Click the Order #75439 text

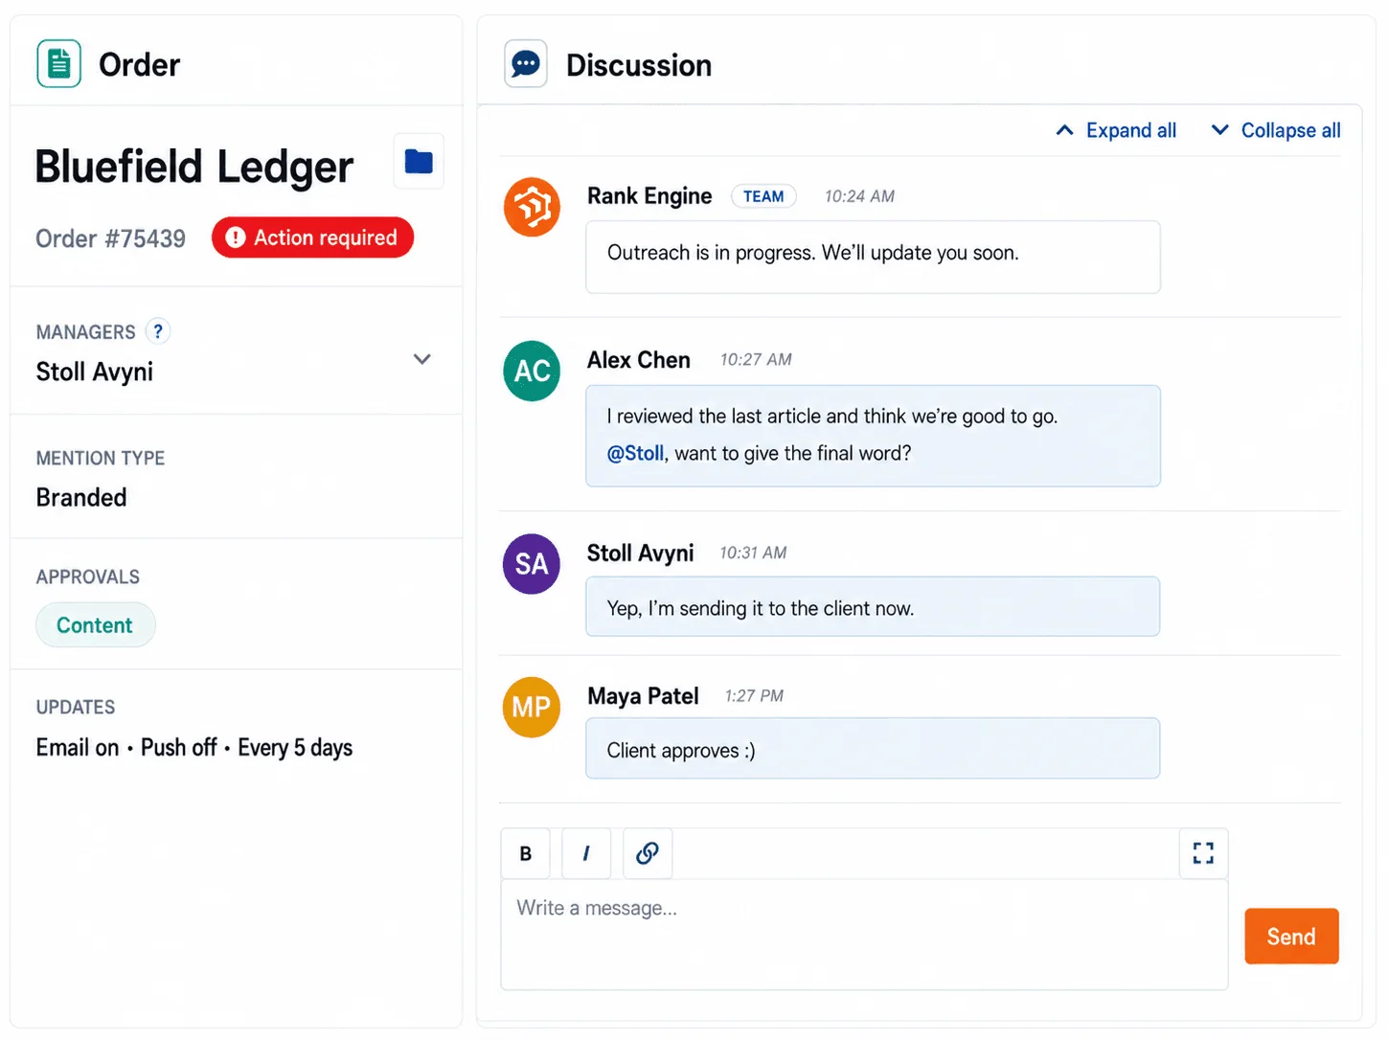[x=111, y=238]
